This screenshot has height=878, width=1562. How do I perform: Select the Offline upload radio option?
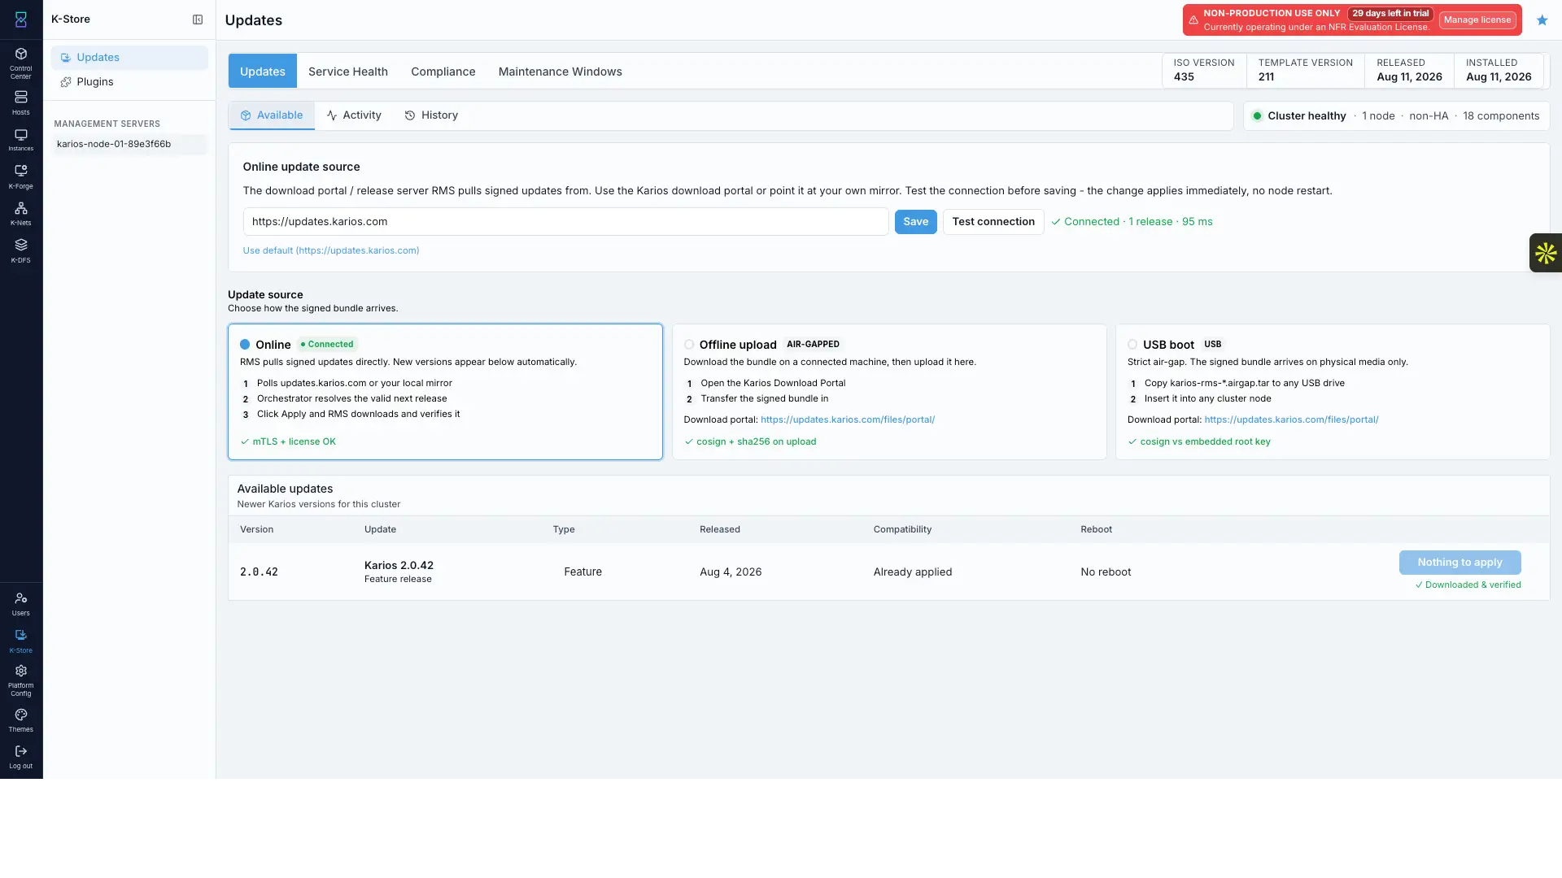(x=689, y=345)
